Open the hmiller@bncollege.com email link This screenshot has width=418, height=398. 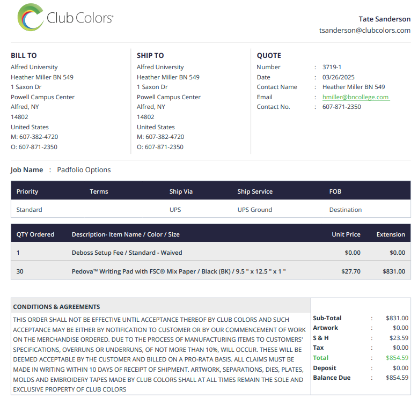pyautogui.click(x=355, y=97)
